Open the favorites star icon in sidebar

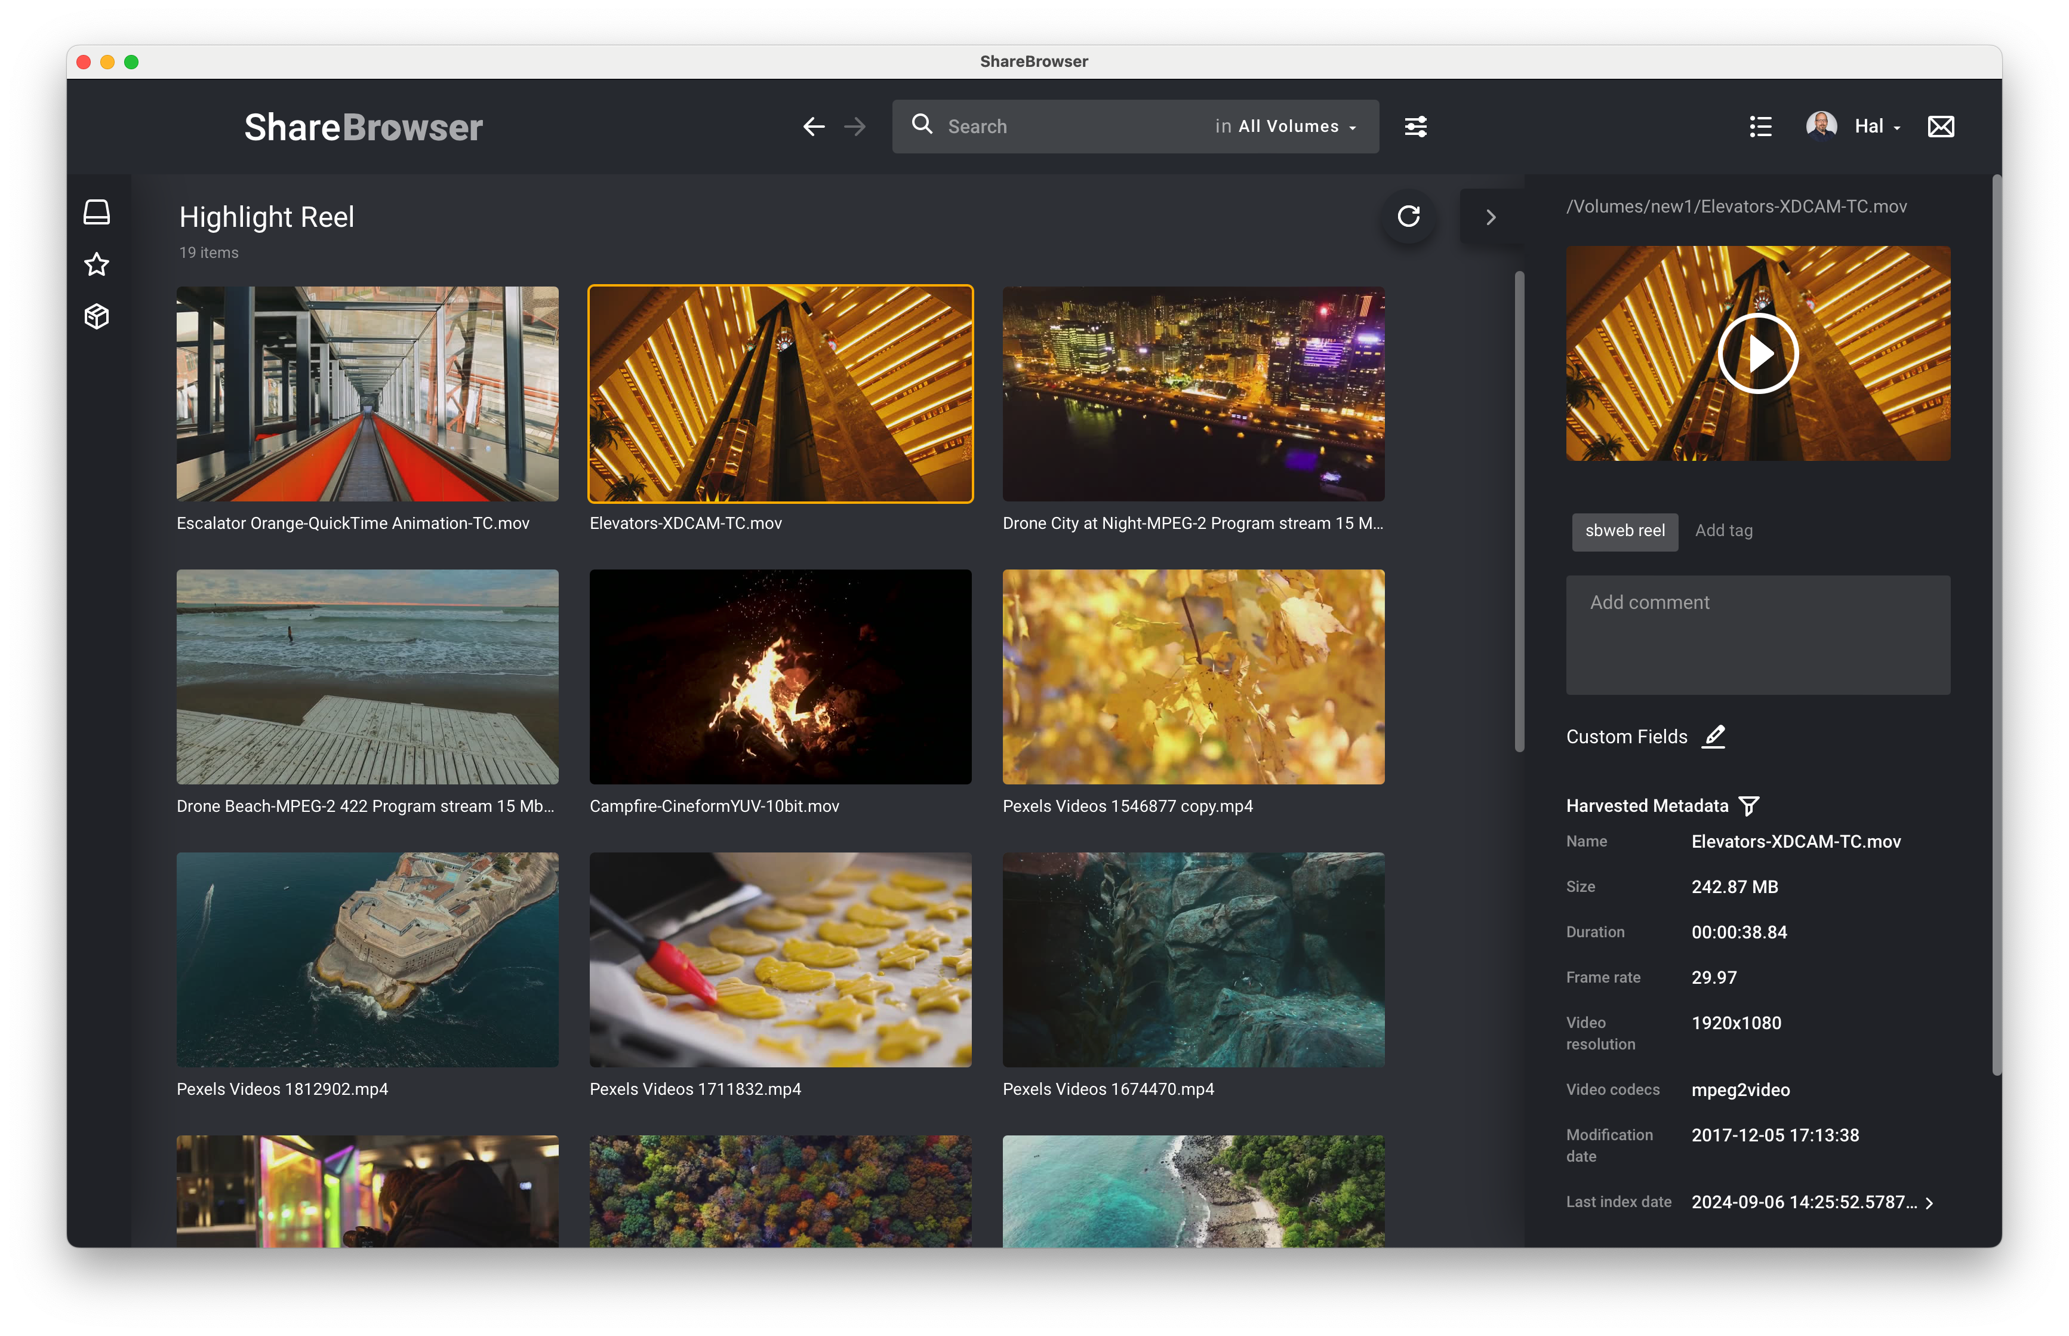[96, 264]
